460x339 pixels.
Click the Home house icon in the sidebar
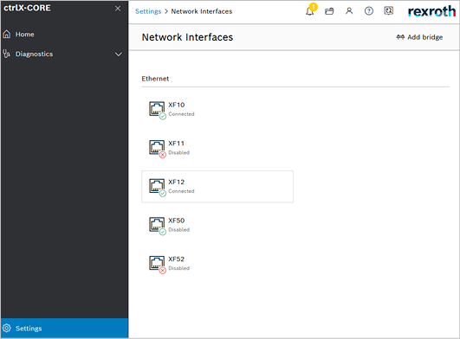[x=7, y=35]
